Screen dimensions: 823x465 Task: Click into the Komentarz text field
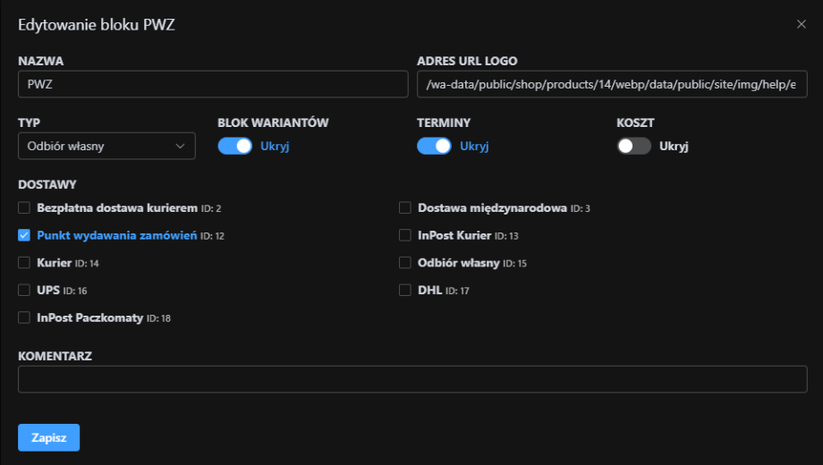pyautogui.click(x=412, y=379)
